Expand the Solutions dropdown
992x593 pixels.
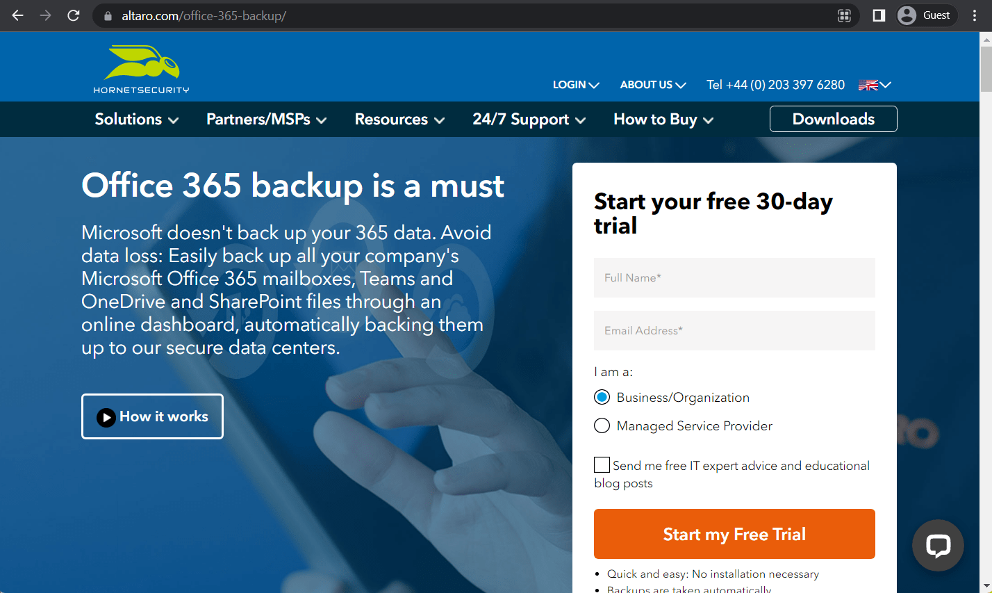click(136, 119)
